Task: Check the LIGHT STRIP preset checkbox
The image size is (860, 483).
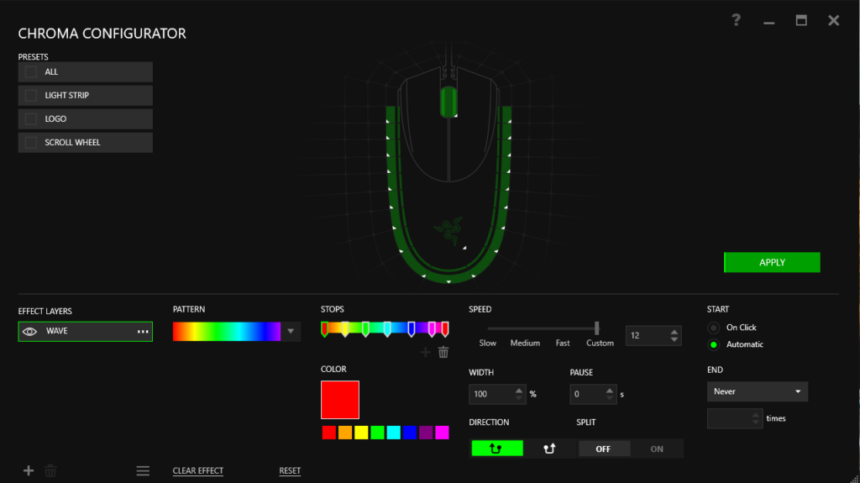Action: pyautogui.click(x=31, y=96)
